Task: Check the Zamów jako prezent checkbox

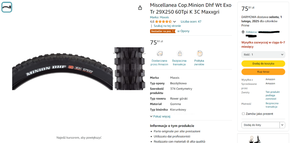Action: click(x=243, y=114)
